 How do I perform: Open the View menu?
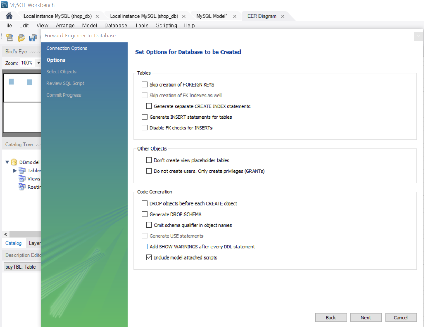tap(43, 25)
